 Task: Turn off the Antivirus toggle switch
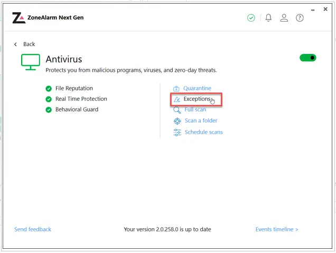307,58
